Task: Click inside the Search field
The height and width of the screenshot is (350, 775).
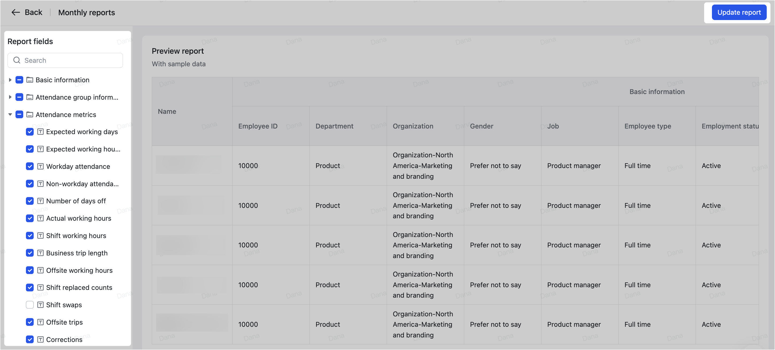Action: (65, 60)
